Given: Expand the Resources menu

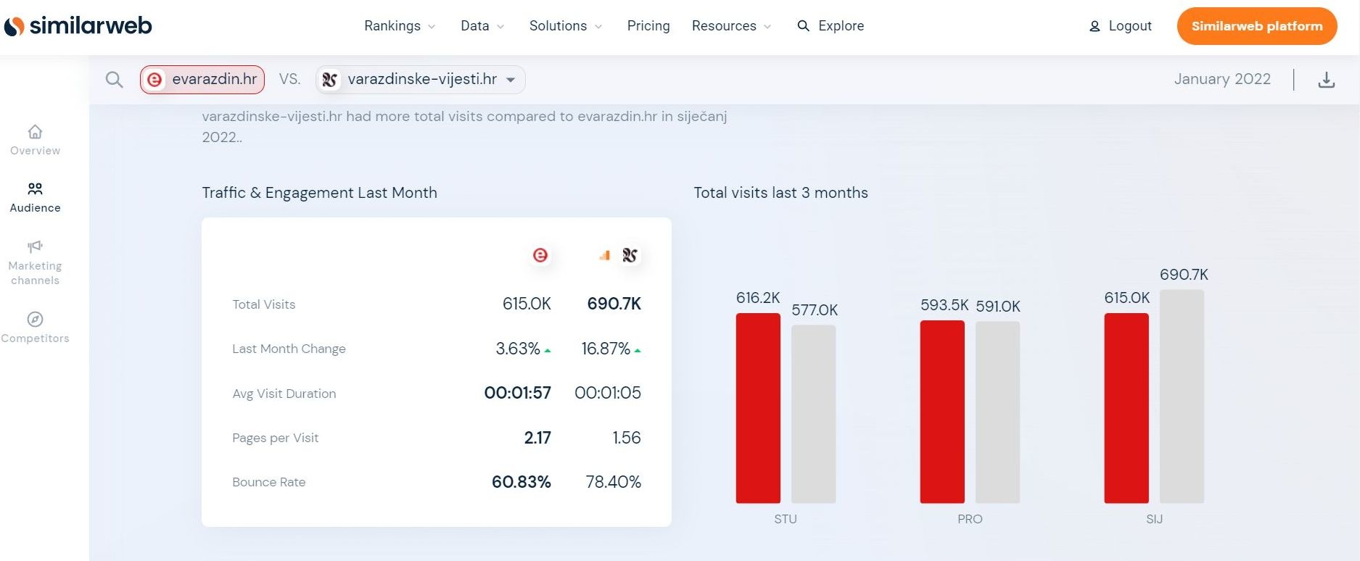Looking at the screenshot, I should click(x=731, y=26).
